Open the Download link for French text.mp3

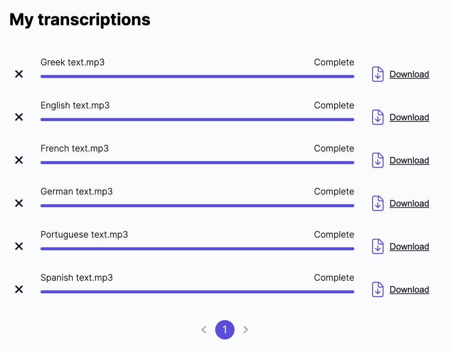click(x=409, y=160)
